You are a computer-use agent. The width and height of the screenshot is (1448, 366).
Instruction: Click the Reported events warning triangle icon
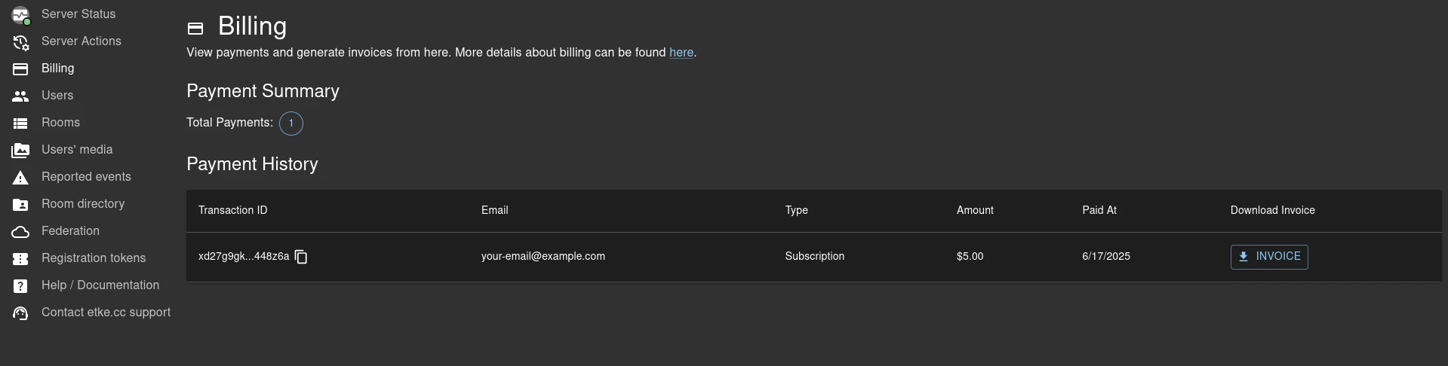[20, 178]
